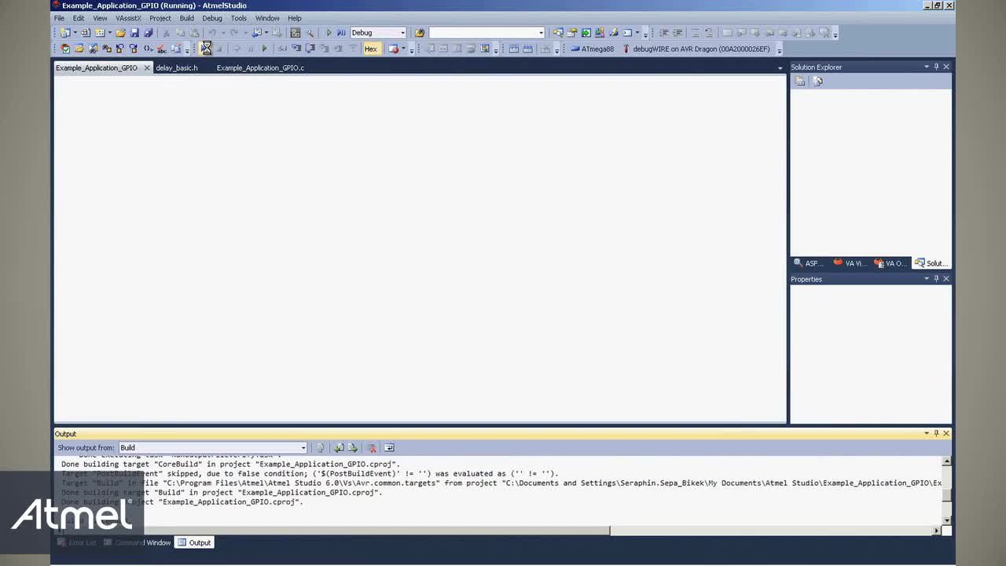Click Show All Files icon in Solution Explorer
Image resolution: width=1006 pixels, height=566 pixels.
[x=800, y=81]
